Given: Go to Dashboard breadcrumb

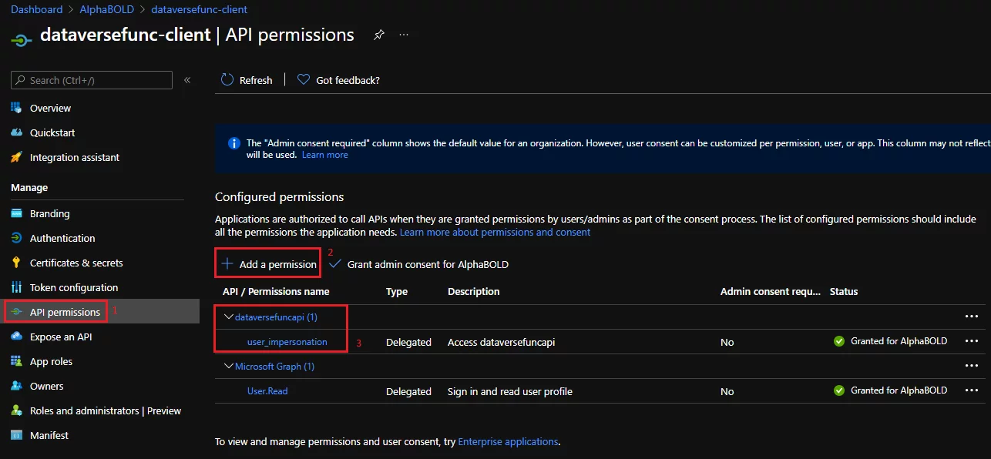Looking at the screenshot, I should point(37,9).
